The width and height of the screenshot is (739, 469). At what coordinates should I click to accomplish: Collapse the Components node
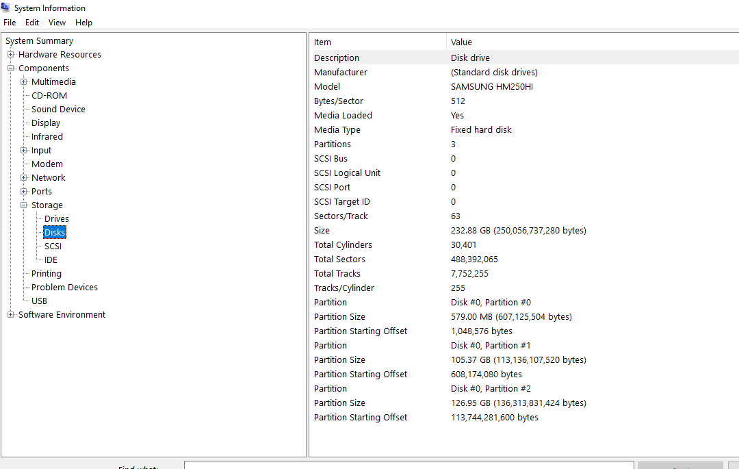[x=11, y=68]
